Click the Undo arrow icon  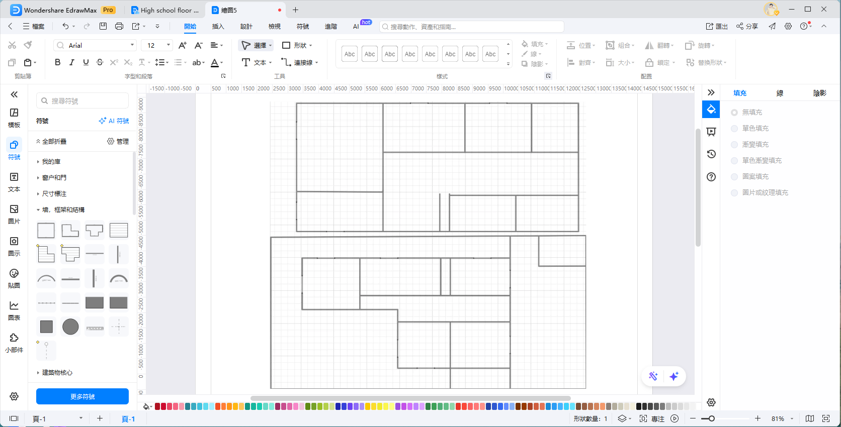pos(65,26)
